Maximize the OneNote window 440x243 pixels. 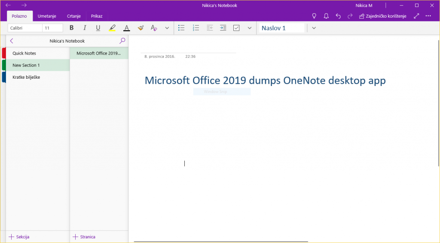417,5
